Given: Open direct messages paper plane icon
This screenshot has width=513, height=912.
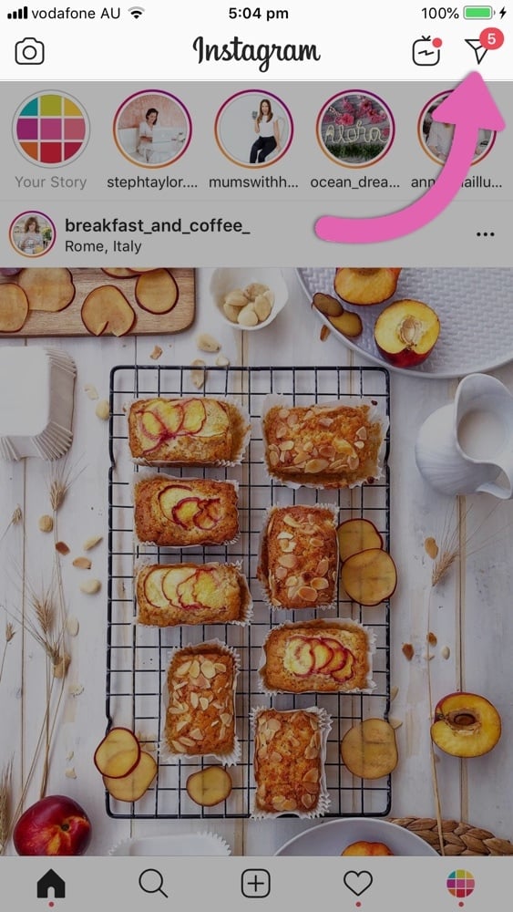Looking at the screenshot, I should [x=478, y=51].
